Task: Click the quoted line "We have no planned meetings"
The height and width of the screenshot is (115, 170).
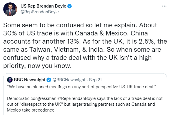Action: [81, 87]
